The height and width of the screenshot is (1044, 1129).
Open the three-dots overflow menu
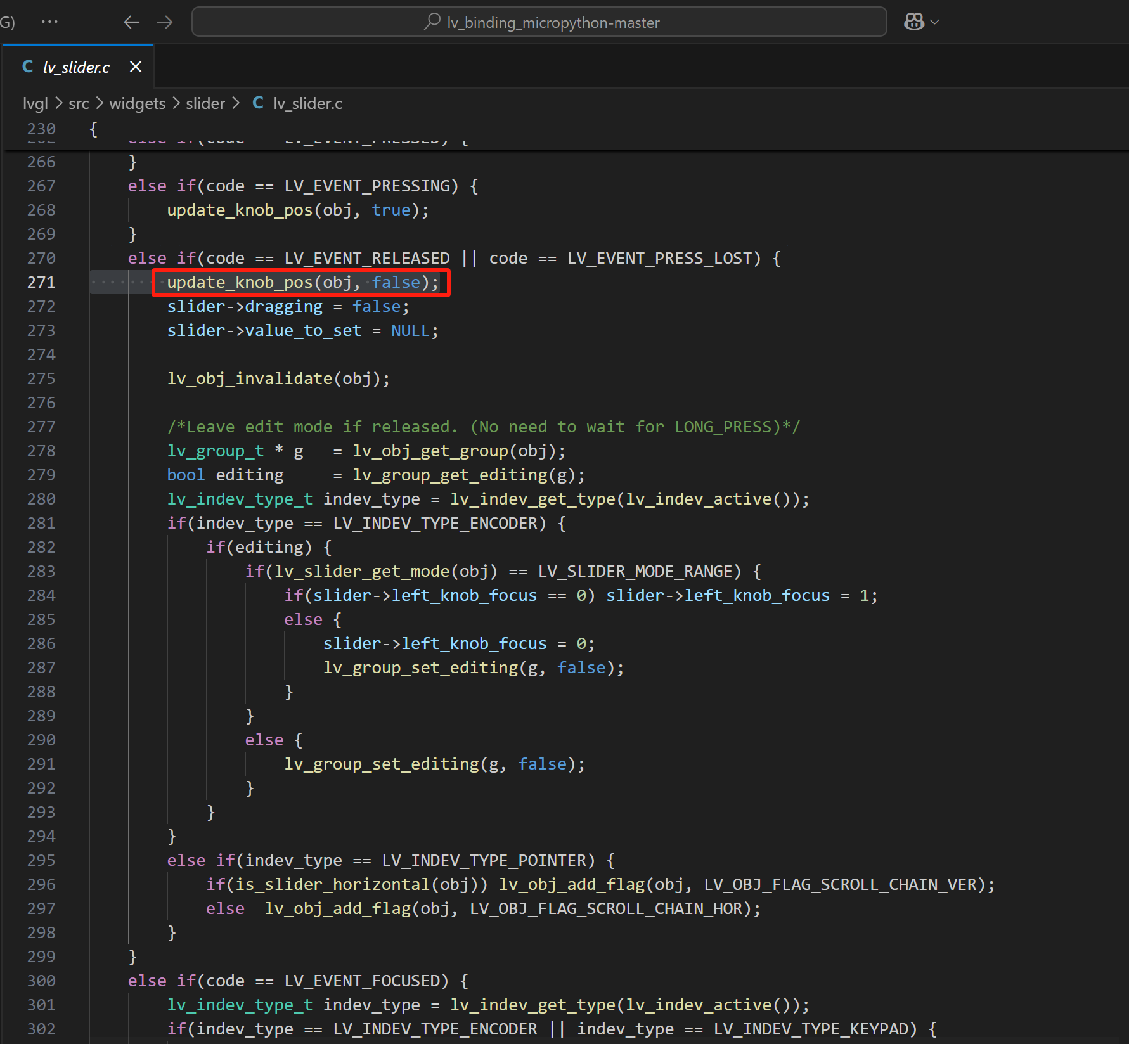(49, 22)
